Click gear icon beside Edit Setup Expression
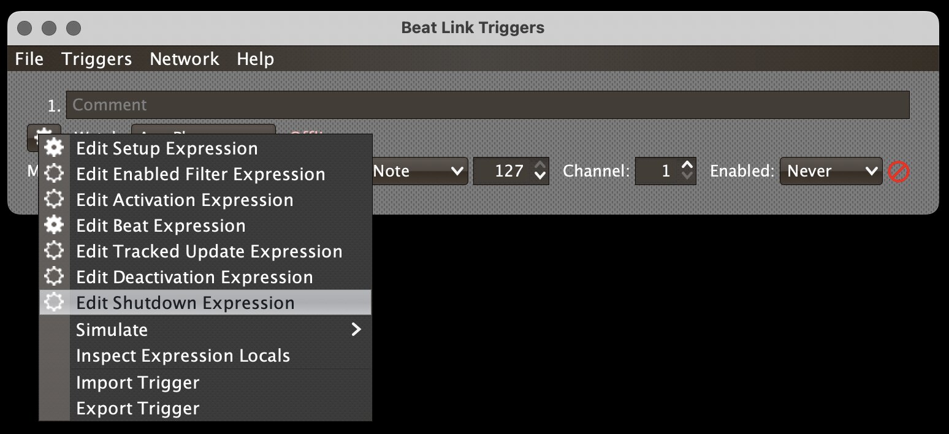The width and height of the screenshot is (949, 434). 55,148
